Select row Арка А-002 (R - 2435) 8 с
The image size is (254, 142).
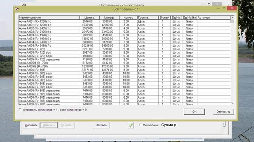tap(124, 32)
